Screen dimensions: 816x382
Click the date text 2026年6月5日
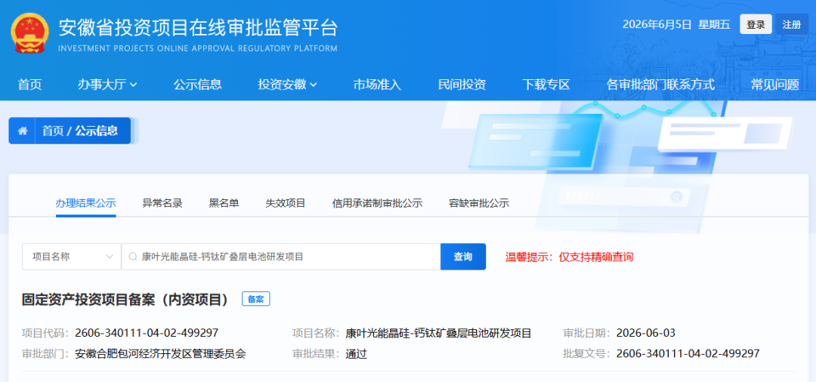[657, 24]
